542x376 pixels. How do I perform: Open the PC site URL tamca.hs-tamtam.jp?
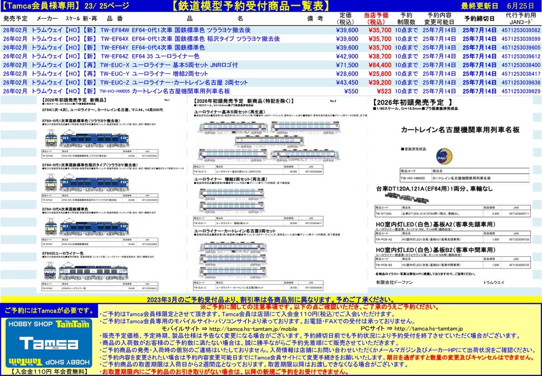[x=429, y=329]
